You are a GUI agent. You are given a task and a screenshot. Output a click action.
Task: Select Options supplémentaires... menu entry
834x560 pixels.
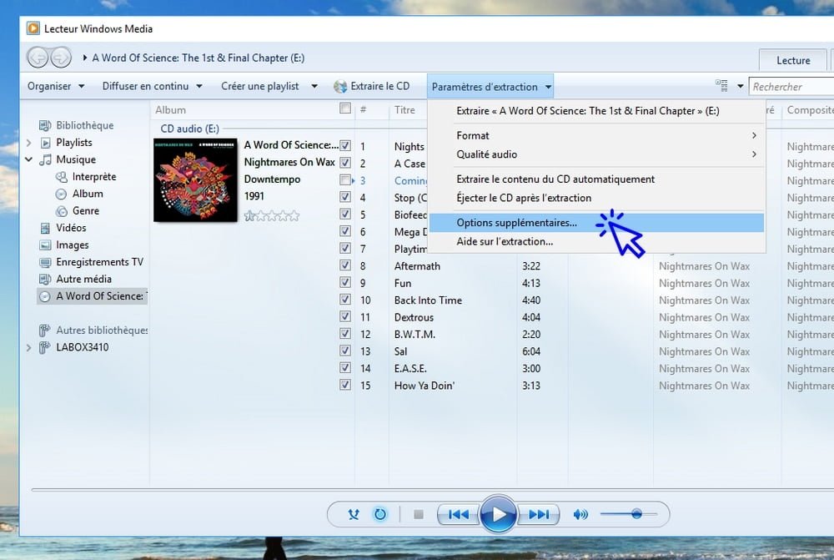click(x=596, y=223)
